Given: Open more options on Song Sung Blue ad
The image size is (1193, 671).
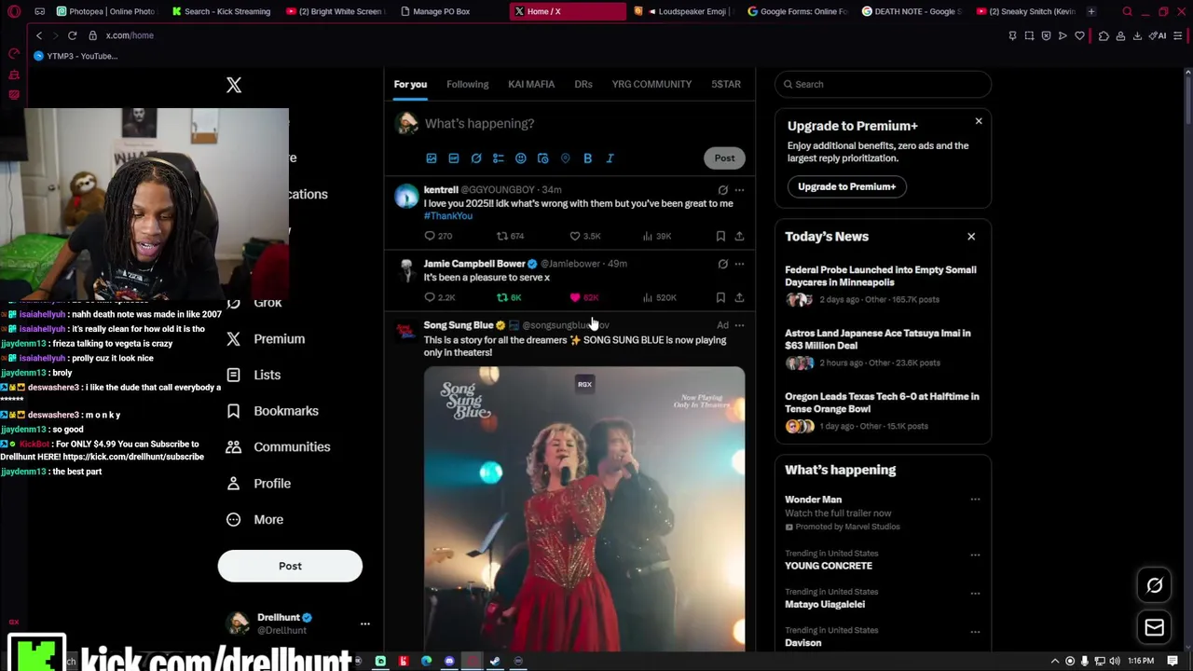Looking at the screenshot, I should (739, 325).
